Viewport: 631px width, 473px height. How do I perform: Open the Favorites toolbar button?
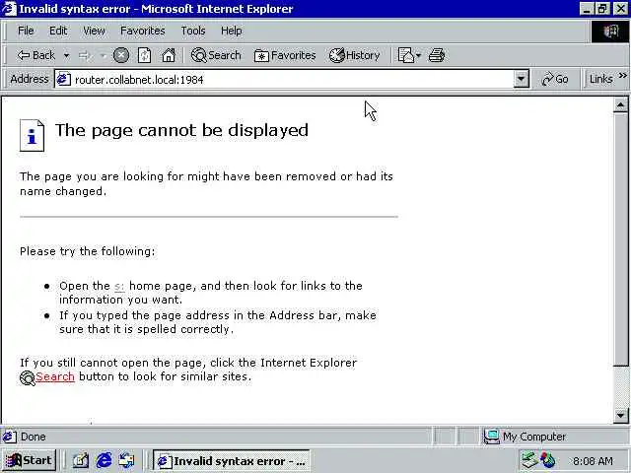tap(285, 55)
